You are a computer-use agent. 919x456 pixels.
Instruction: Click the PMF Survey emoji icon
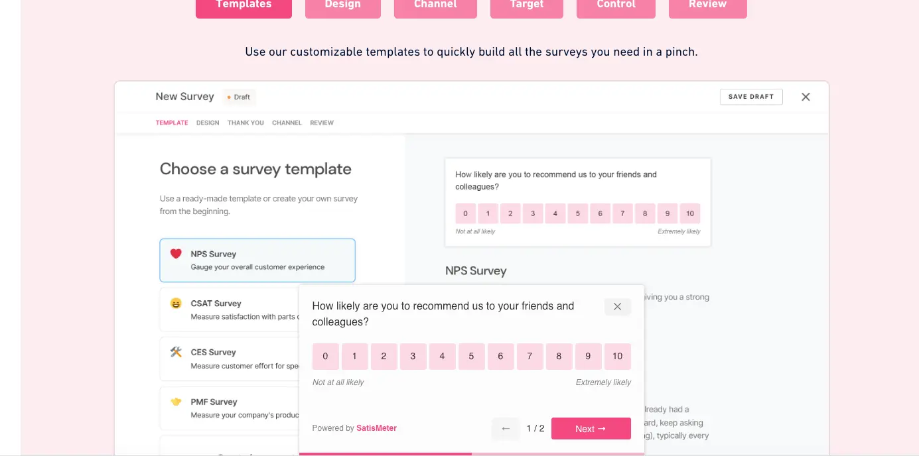click(176, 402)
